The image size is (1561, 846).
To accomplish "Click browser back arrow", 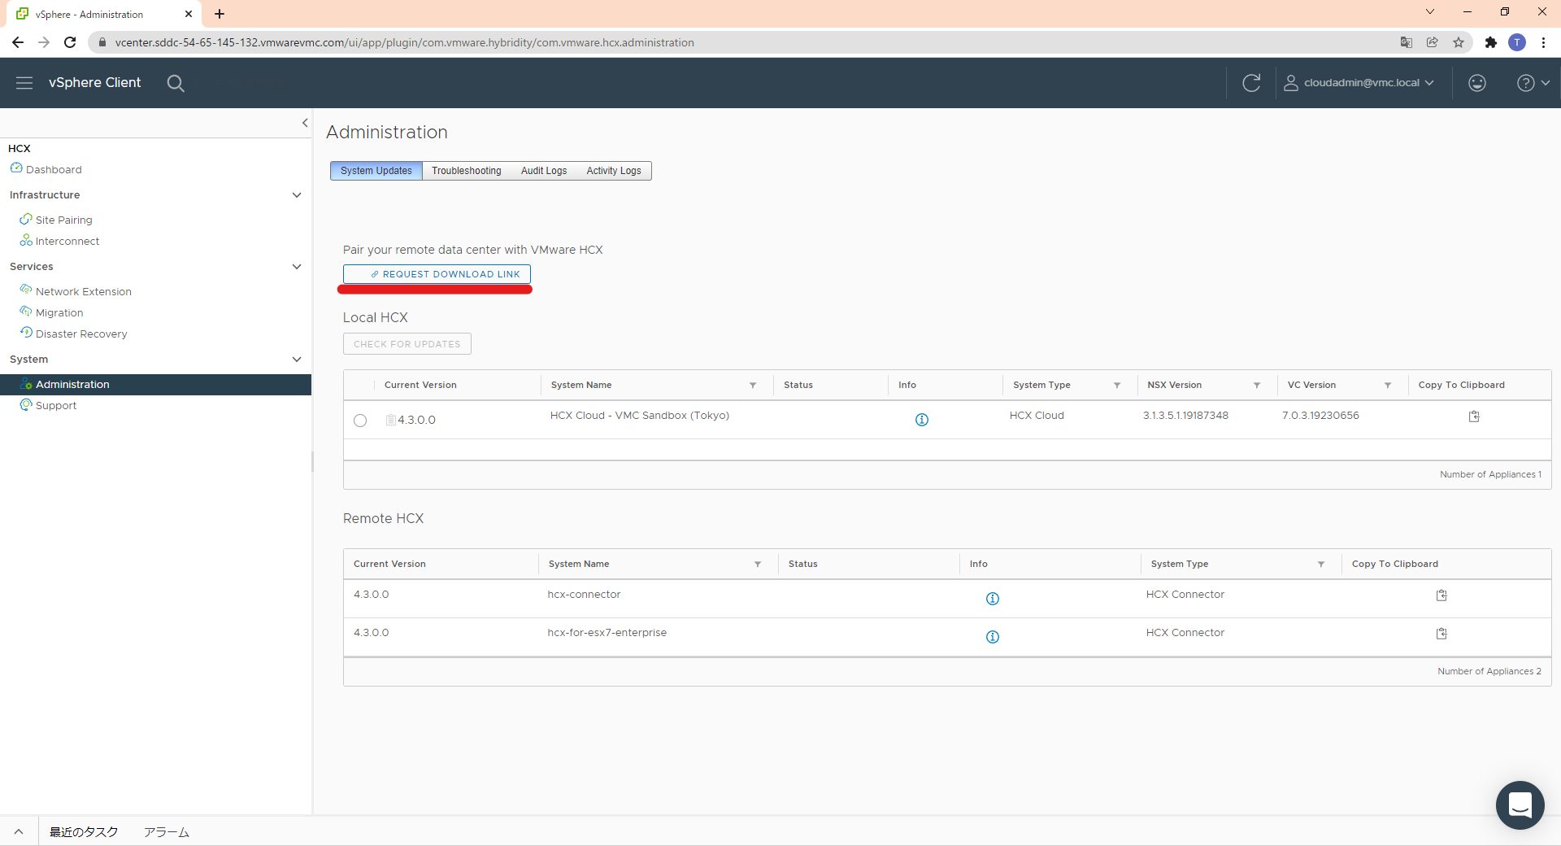I will coord(18,42).
